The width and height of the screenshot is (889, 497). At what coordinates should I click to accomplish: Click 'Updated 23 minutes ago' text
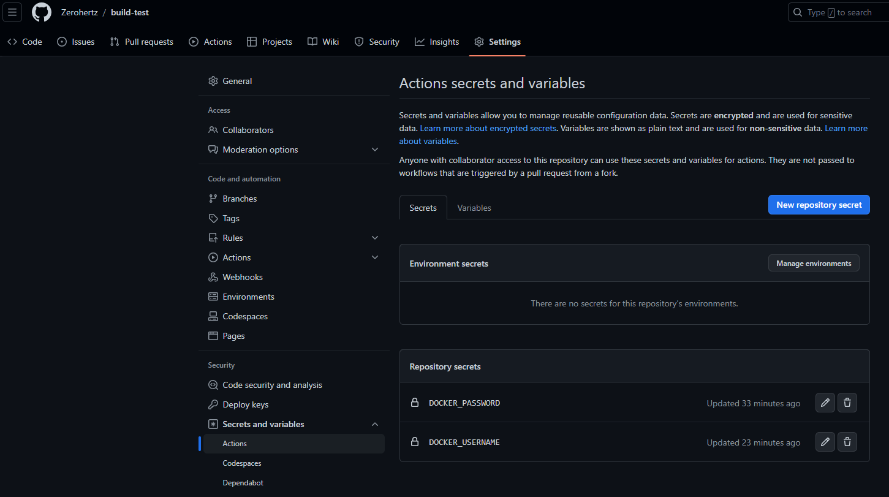coord(754,442)
